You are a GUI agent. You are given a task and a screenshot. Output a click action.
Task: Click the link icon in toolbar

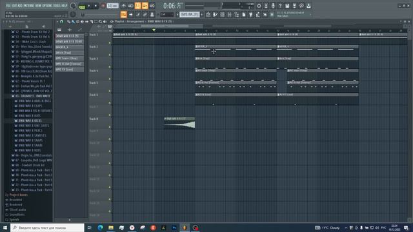145,14
